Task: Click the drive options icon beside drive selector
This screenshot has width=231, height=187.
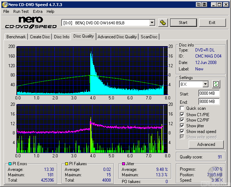Action: (163, 23)
